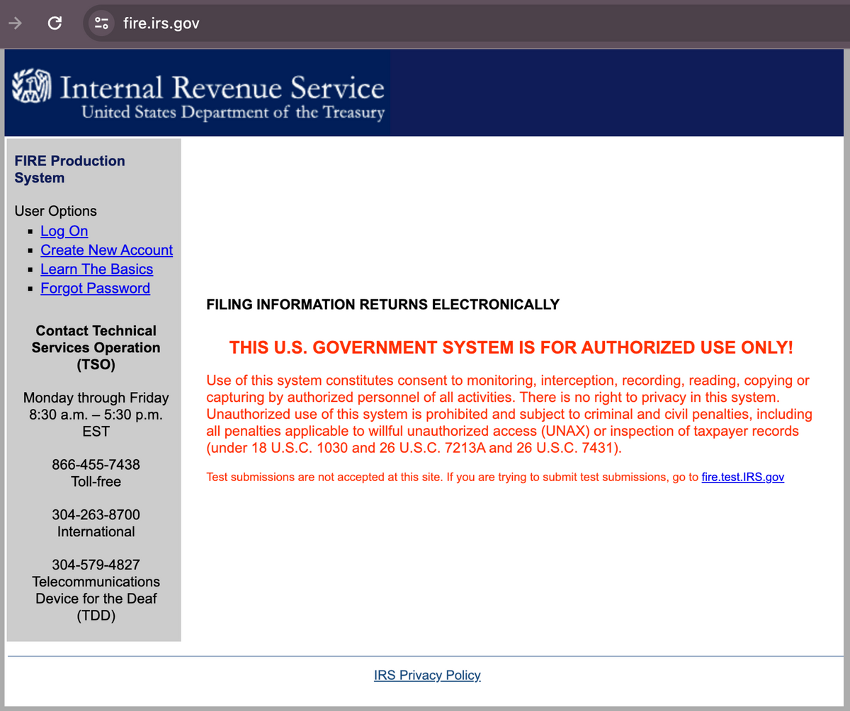Click United States Department of the Treasury text
Screen dimensions: 850x711
[x=233, y=112]
